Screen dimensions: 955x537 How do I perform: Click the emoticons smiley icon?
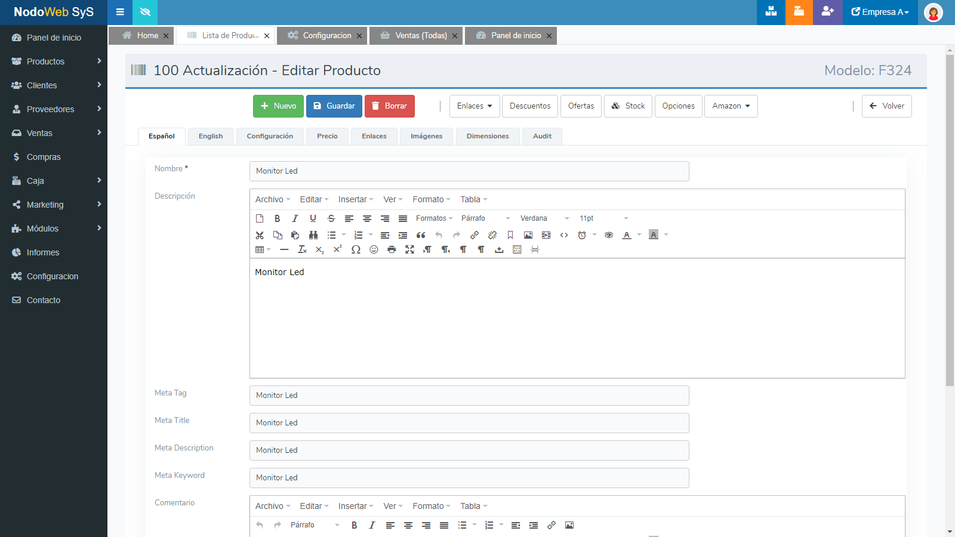coord(374,249)
